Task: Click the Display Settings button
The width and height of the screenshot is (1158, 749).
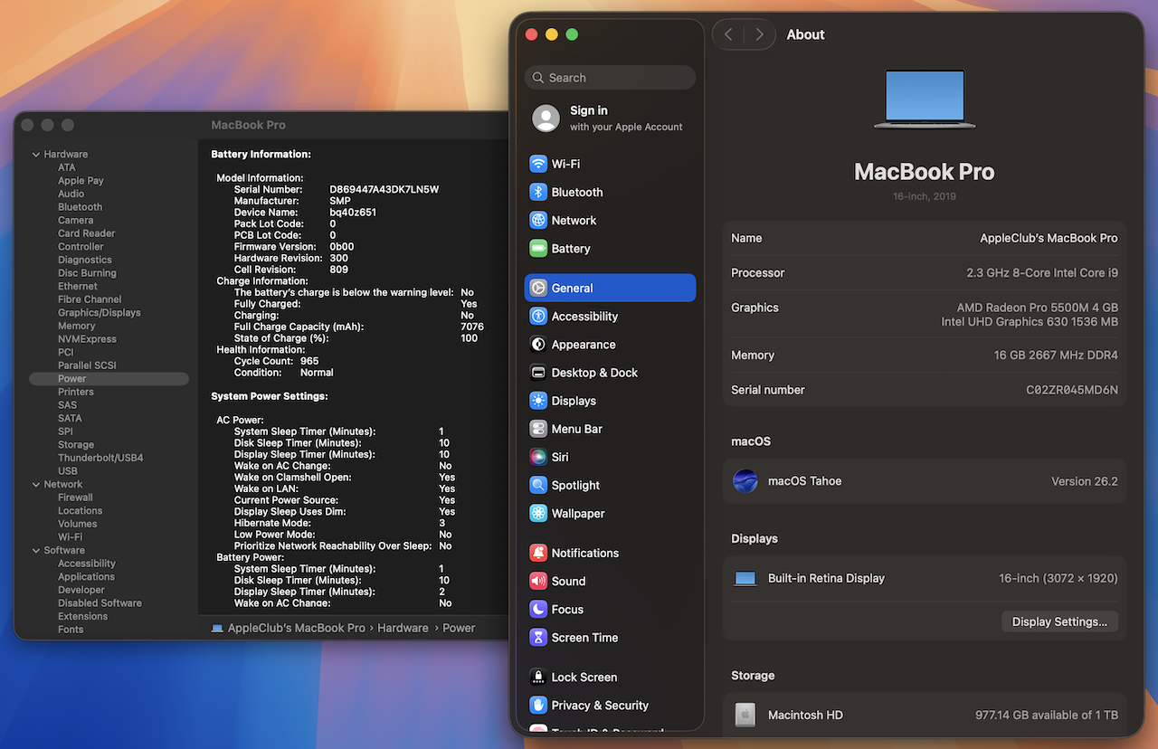Action: pos(1058,622)
